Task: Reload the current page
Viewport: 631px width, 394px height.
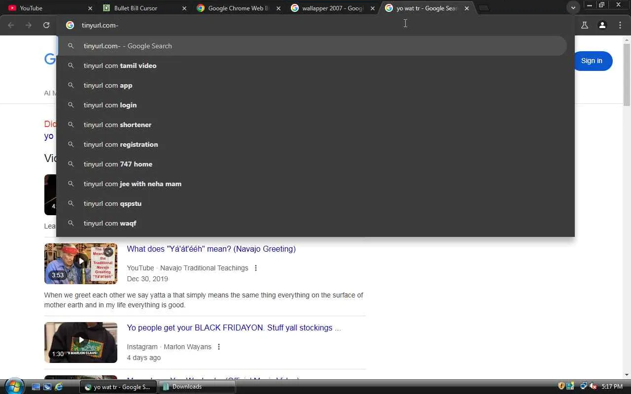Action: [x=46, y=25]
